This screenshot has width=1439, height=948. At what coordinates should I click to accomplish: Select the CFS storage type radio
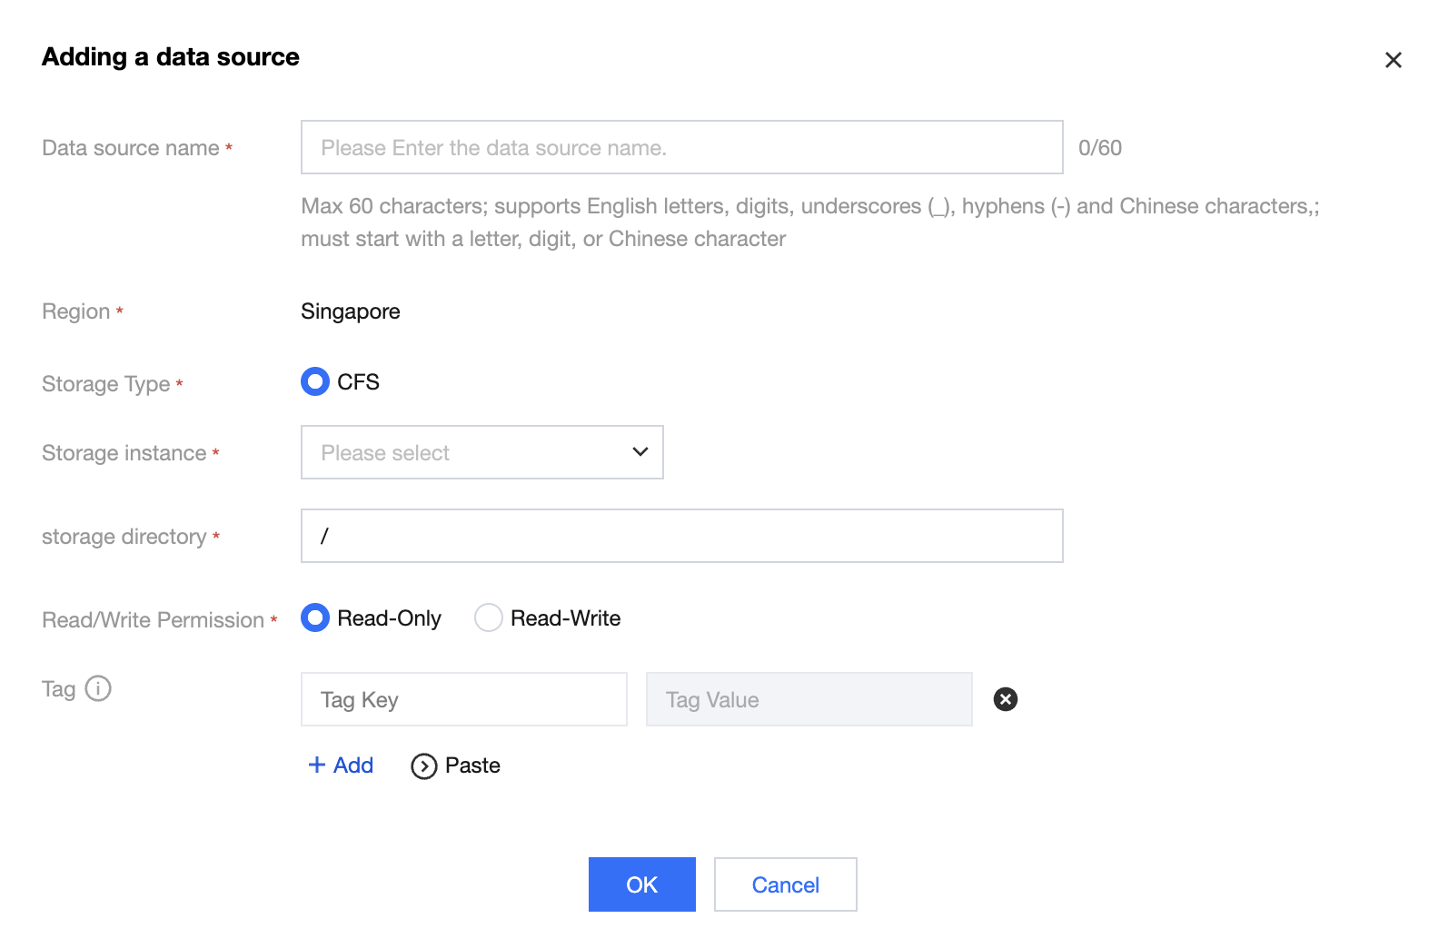[315, 382]
